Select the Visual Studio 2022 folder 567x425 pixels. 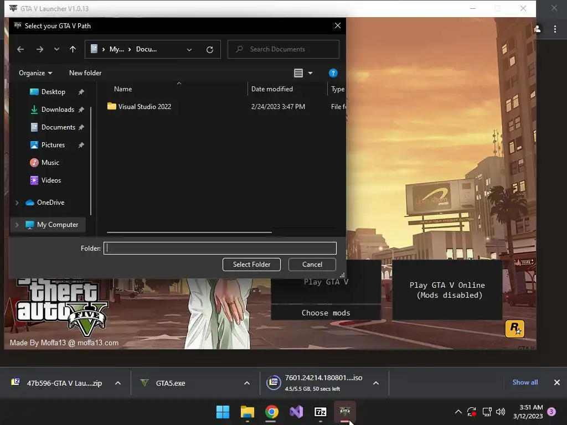(145, 107)
